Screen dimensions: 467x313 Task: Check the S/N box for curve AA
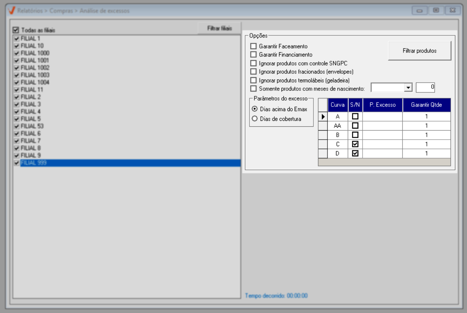355,126
